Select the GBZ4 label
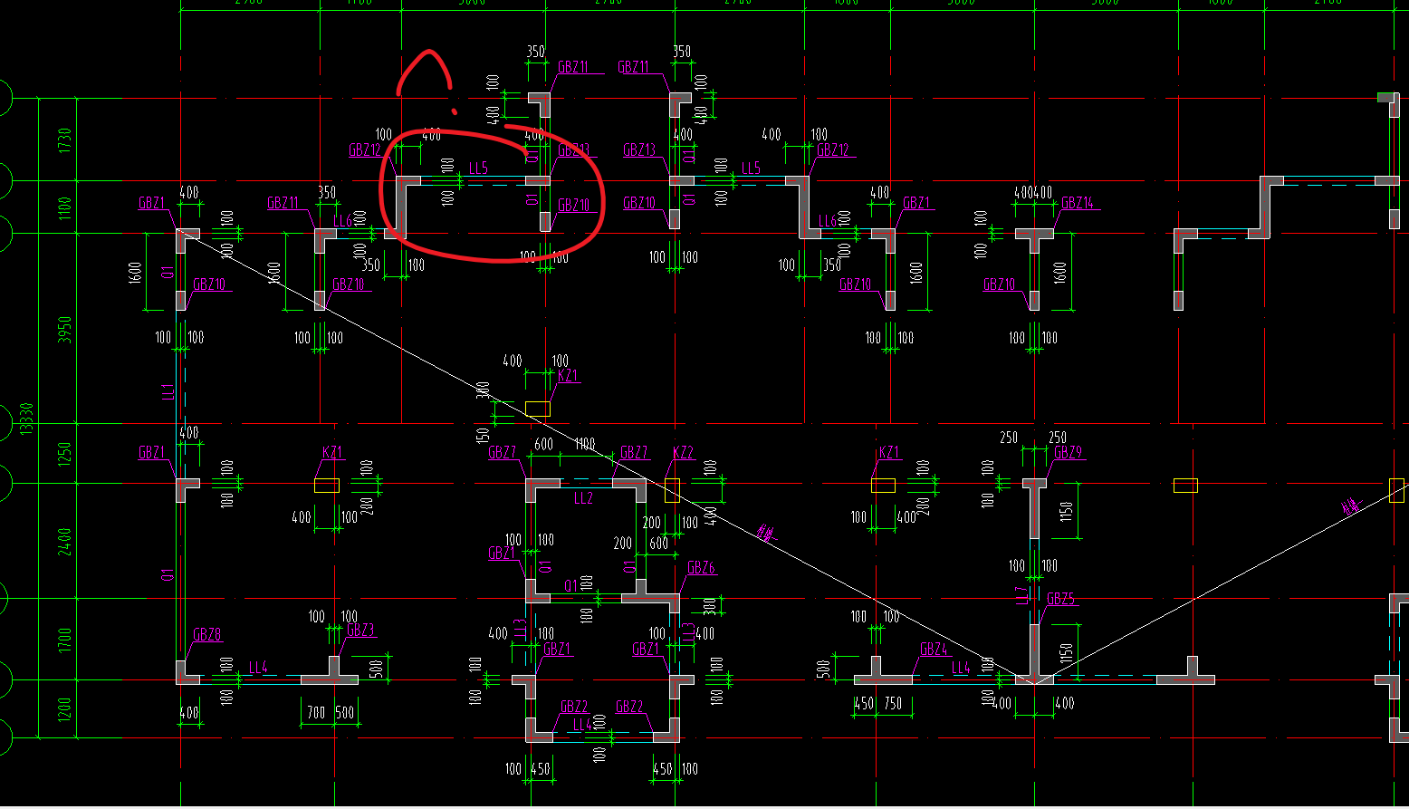 [934, 650]
